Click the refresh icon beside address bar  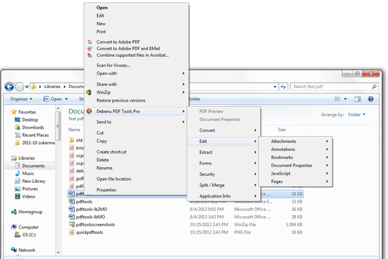284,87
